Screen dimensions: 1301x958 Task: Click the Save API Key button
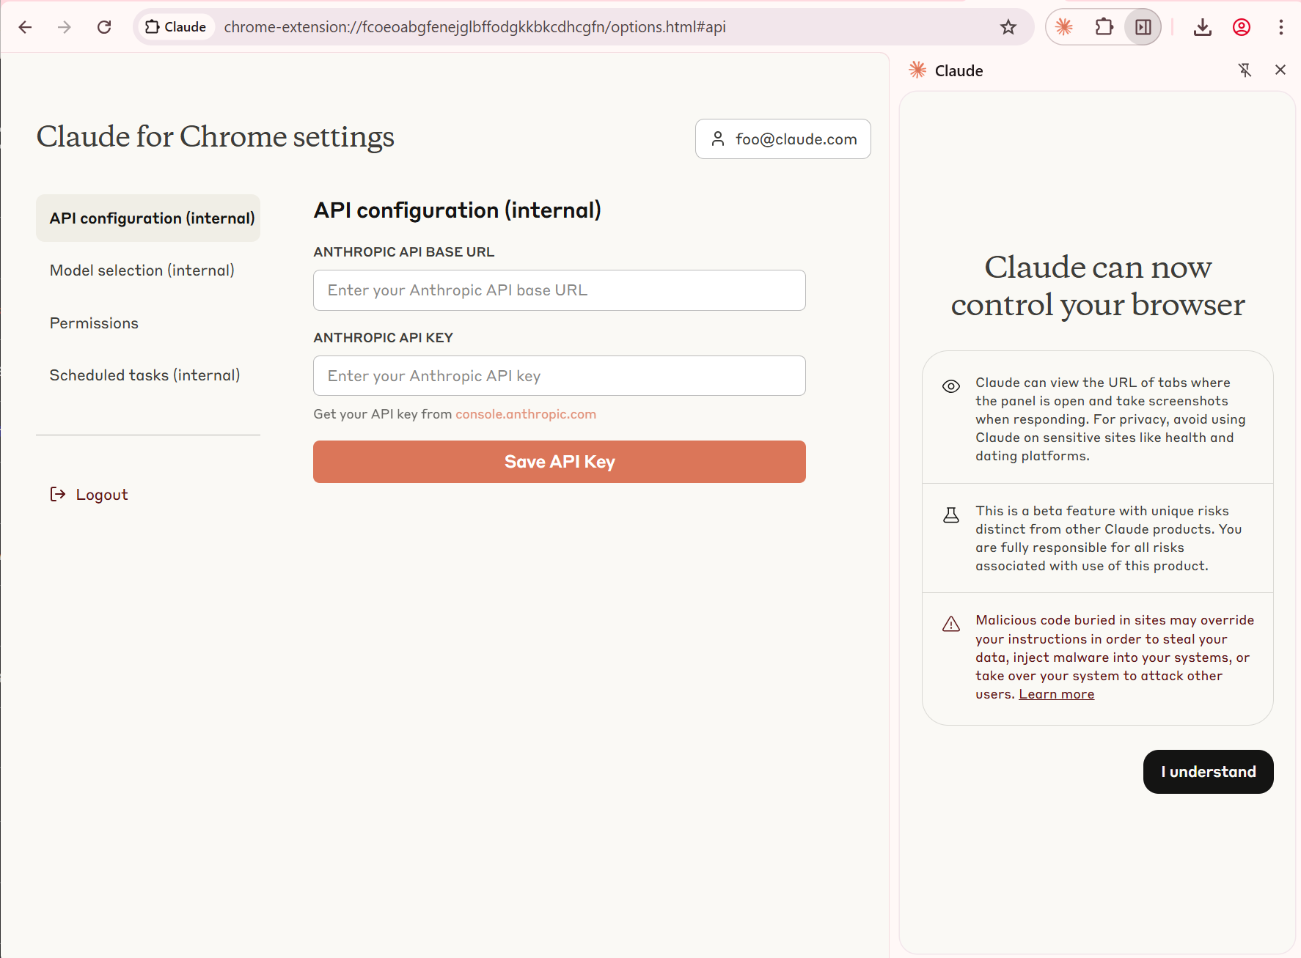(x=559, y=462)
